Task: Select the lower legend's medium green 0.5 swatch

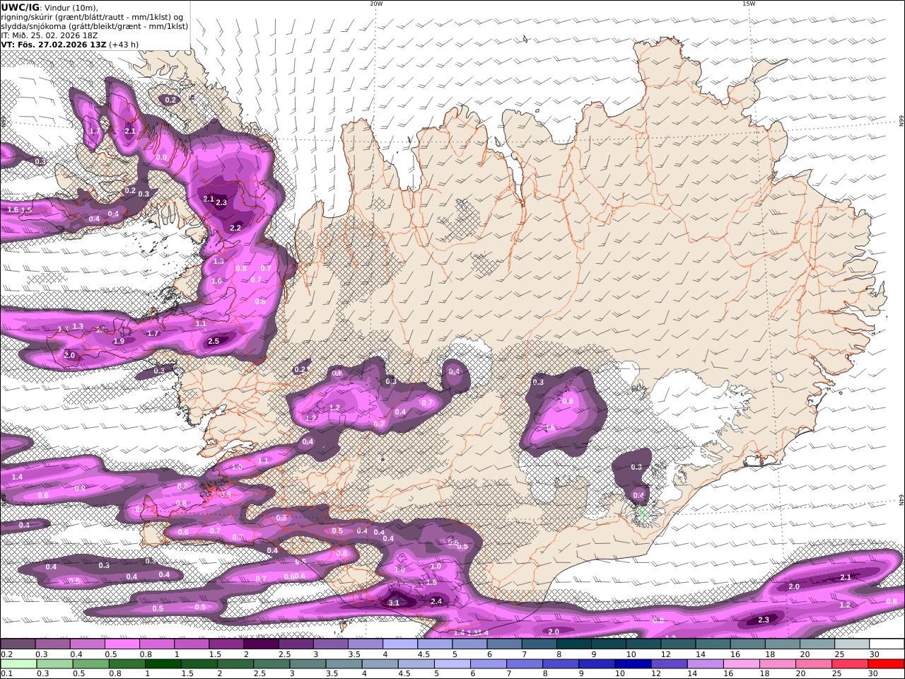Action: [90, 663]
